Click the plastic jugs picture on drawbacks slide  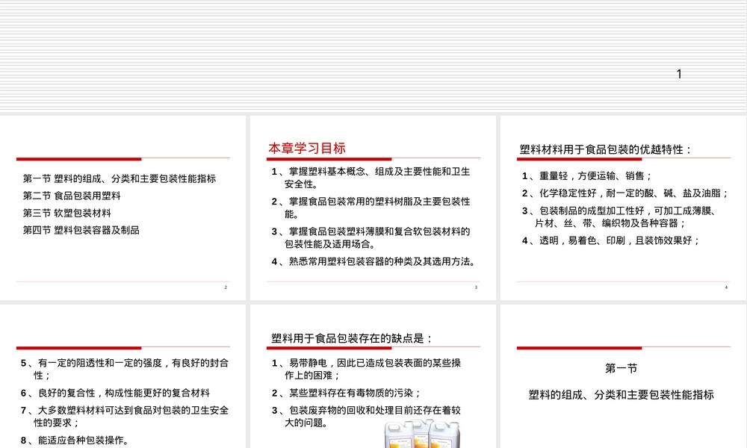tap(423, 434)
